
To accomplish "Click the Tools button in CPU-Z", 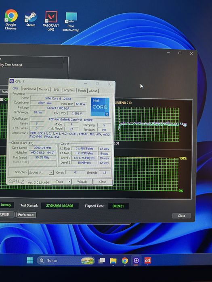I will (x=59, y=182).
